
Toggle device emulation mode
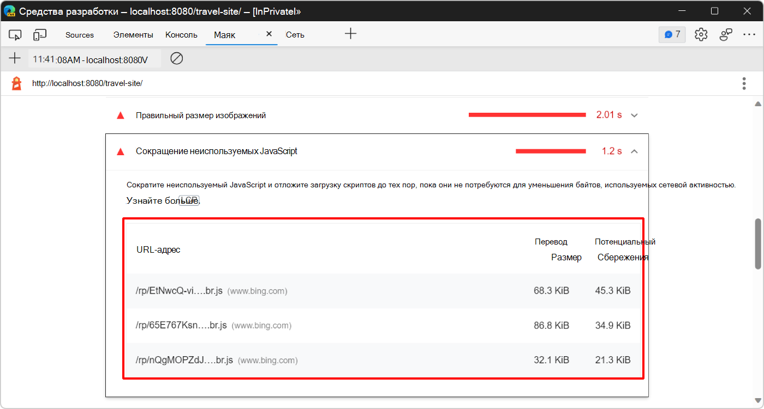[x=39, y=34]
